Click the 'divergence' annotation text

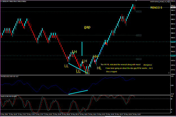[x=148, y=65]
